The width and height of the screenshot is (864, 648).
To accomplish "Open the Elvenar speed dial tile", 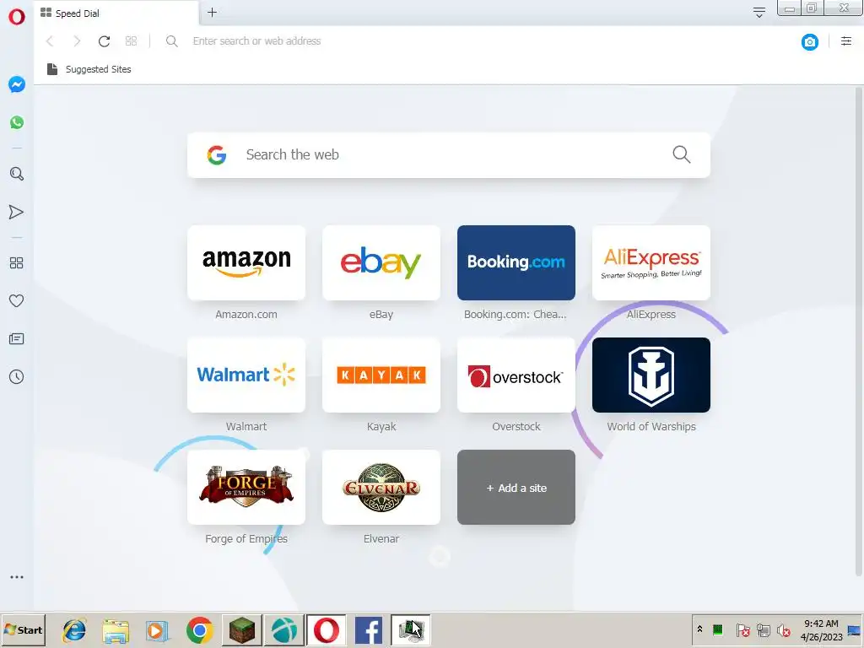I will 381,487.
